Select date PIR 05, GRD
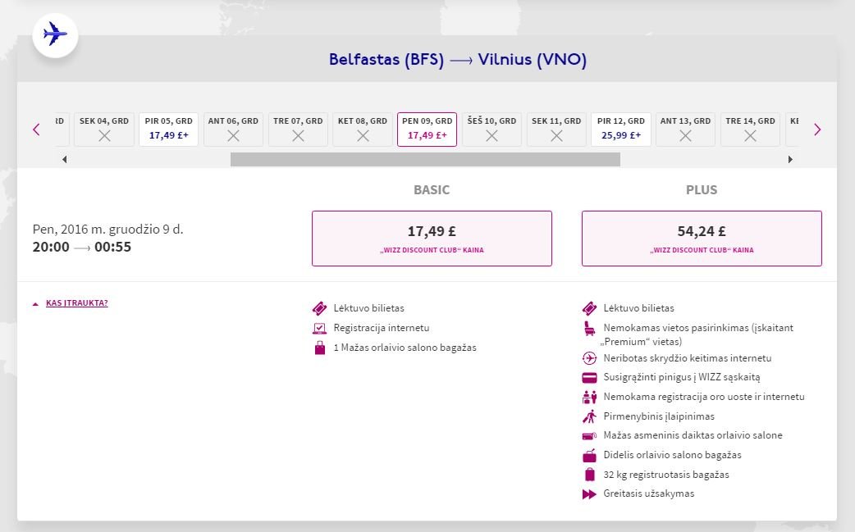Screen dimensions: 855x532 168,130
